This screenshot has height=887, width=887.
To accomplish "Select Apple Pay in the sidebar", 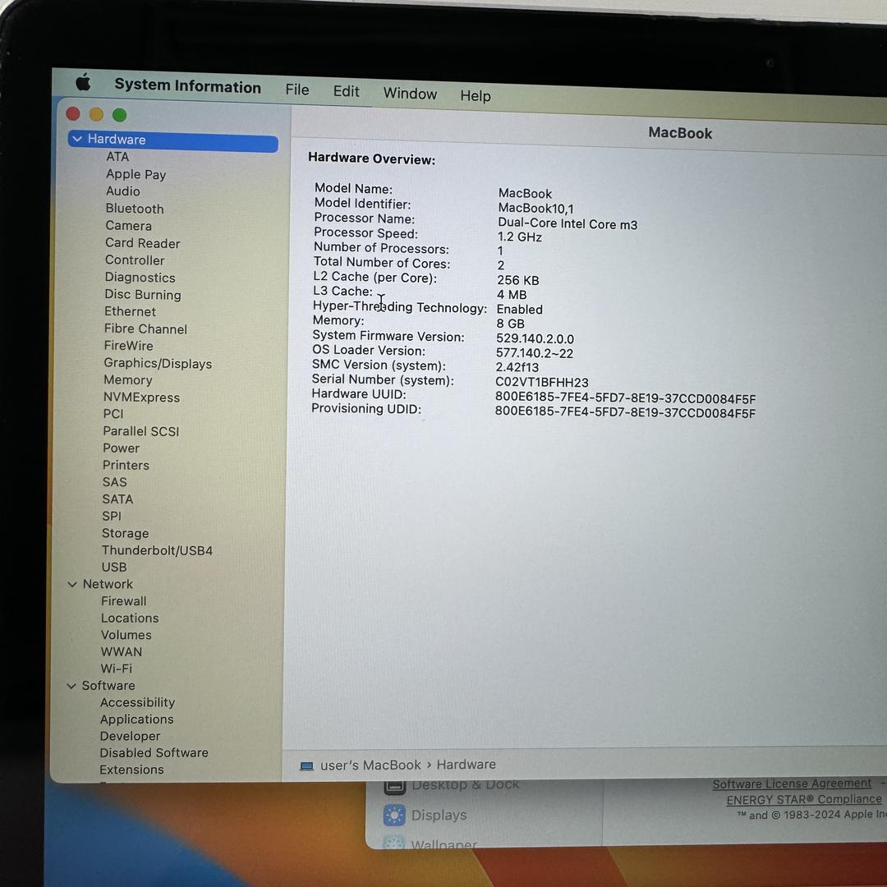I will (136, 174).
